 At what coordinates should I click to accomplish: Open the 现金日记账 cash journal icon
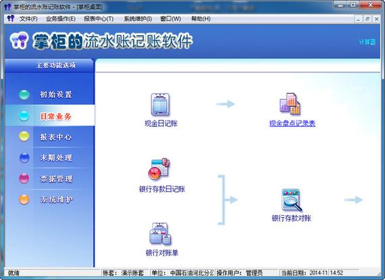point(160,105)
